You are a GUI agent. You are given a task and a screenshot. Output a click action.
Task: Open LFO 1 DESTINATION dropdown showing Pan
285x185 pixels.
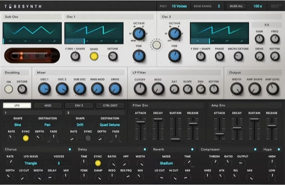pyautogui.click(x=48, y=125)
